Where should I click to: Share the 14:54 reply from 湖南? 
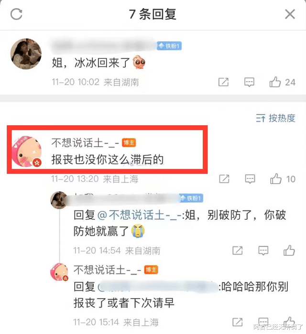238,250
